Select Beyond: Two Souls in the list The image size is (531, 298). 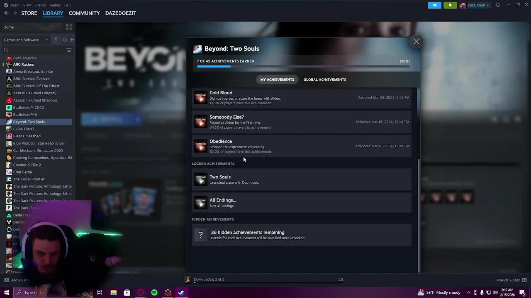click(37, 122)
